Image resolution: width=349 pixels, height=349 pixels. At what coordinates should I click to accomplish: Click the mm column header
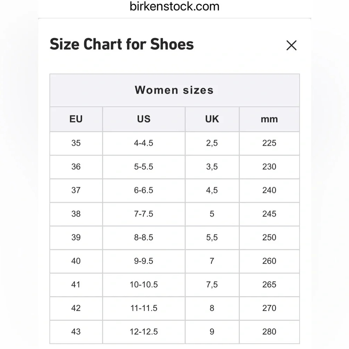269,119
